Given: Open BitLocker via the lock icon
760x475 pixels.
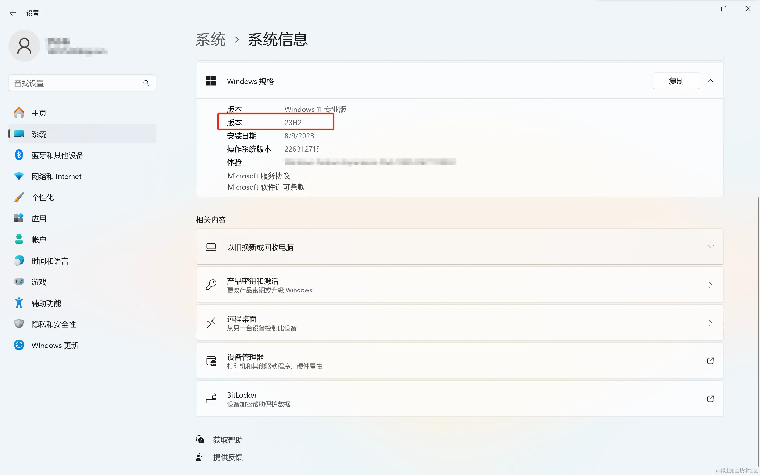Looking at the screenshot, I should [212, 399].
